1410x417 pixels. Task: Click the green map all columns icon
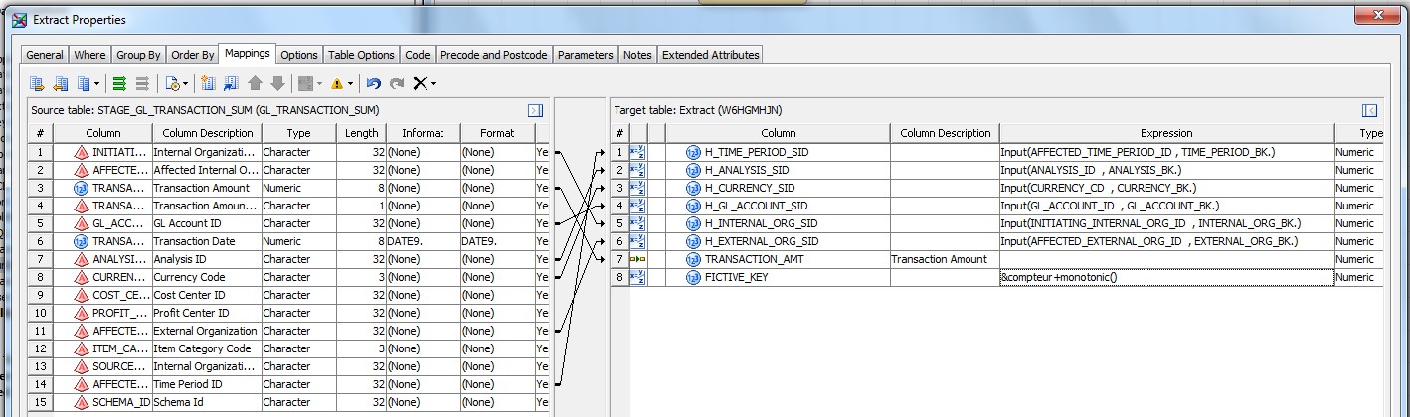pos(119,83)
